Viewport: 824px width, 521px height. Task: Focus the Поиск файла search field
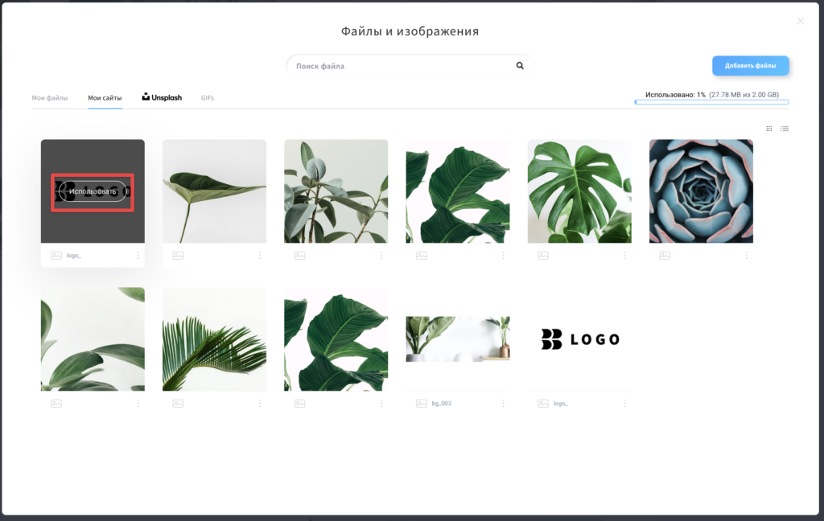point(410,66)
